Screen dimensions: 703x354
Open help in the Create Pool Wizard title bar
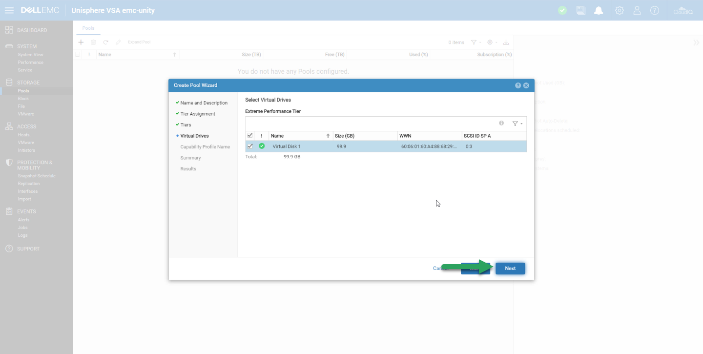(x=518, y=85)
